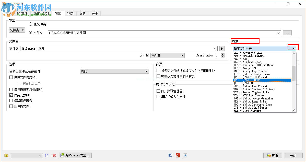The height and width of the screenshot is (162, 306).
Task: Click the ... browse button for output folder
Action: (x=287, y=33)
